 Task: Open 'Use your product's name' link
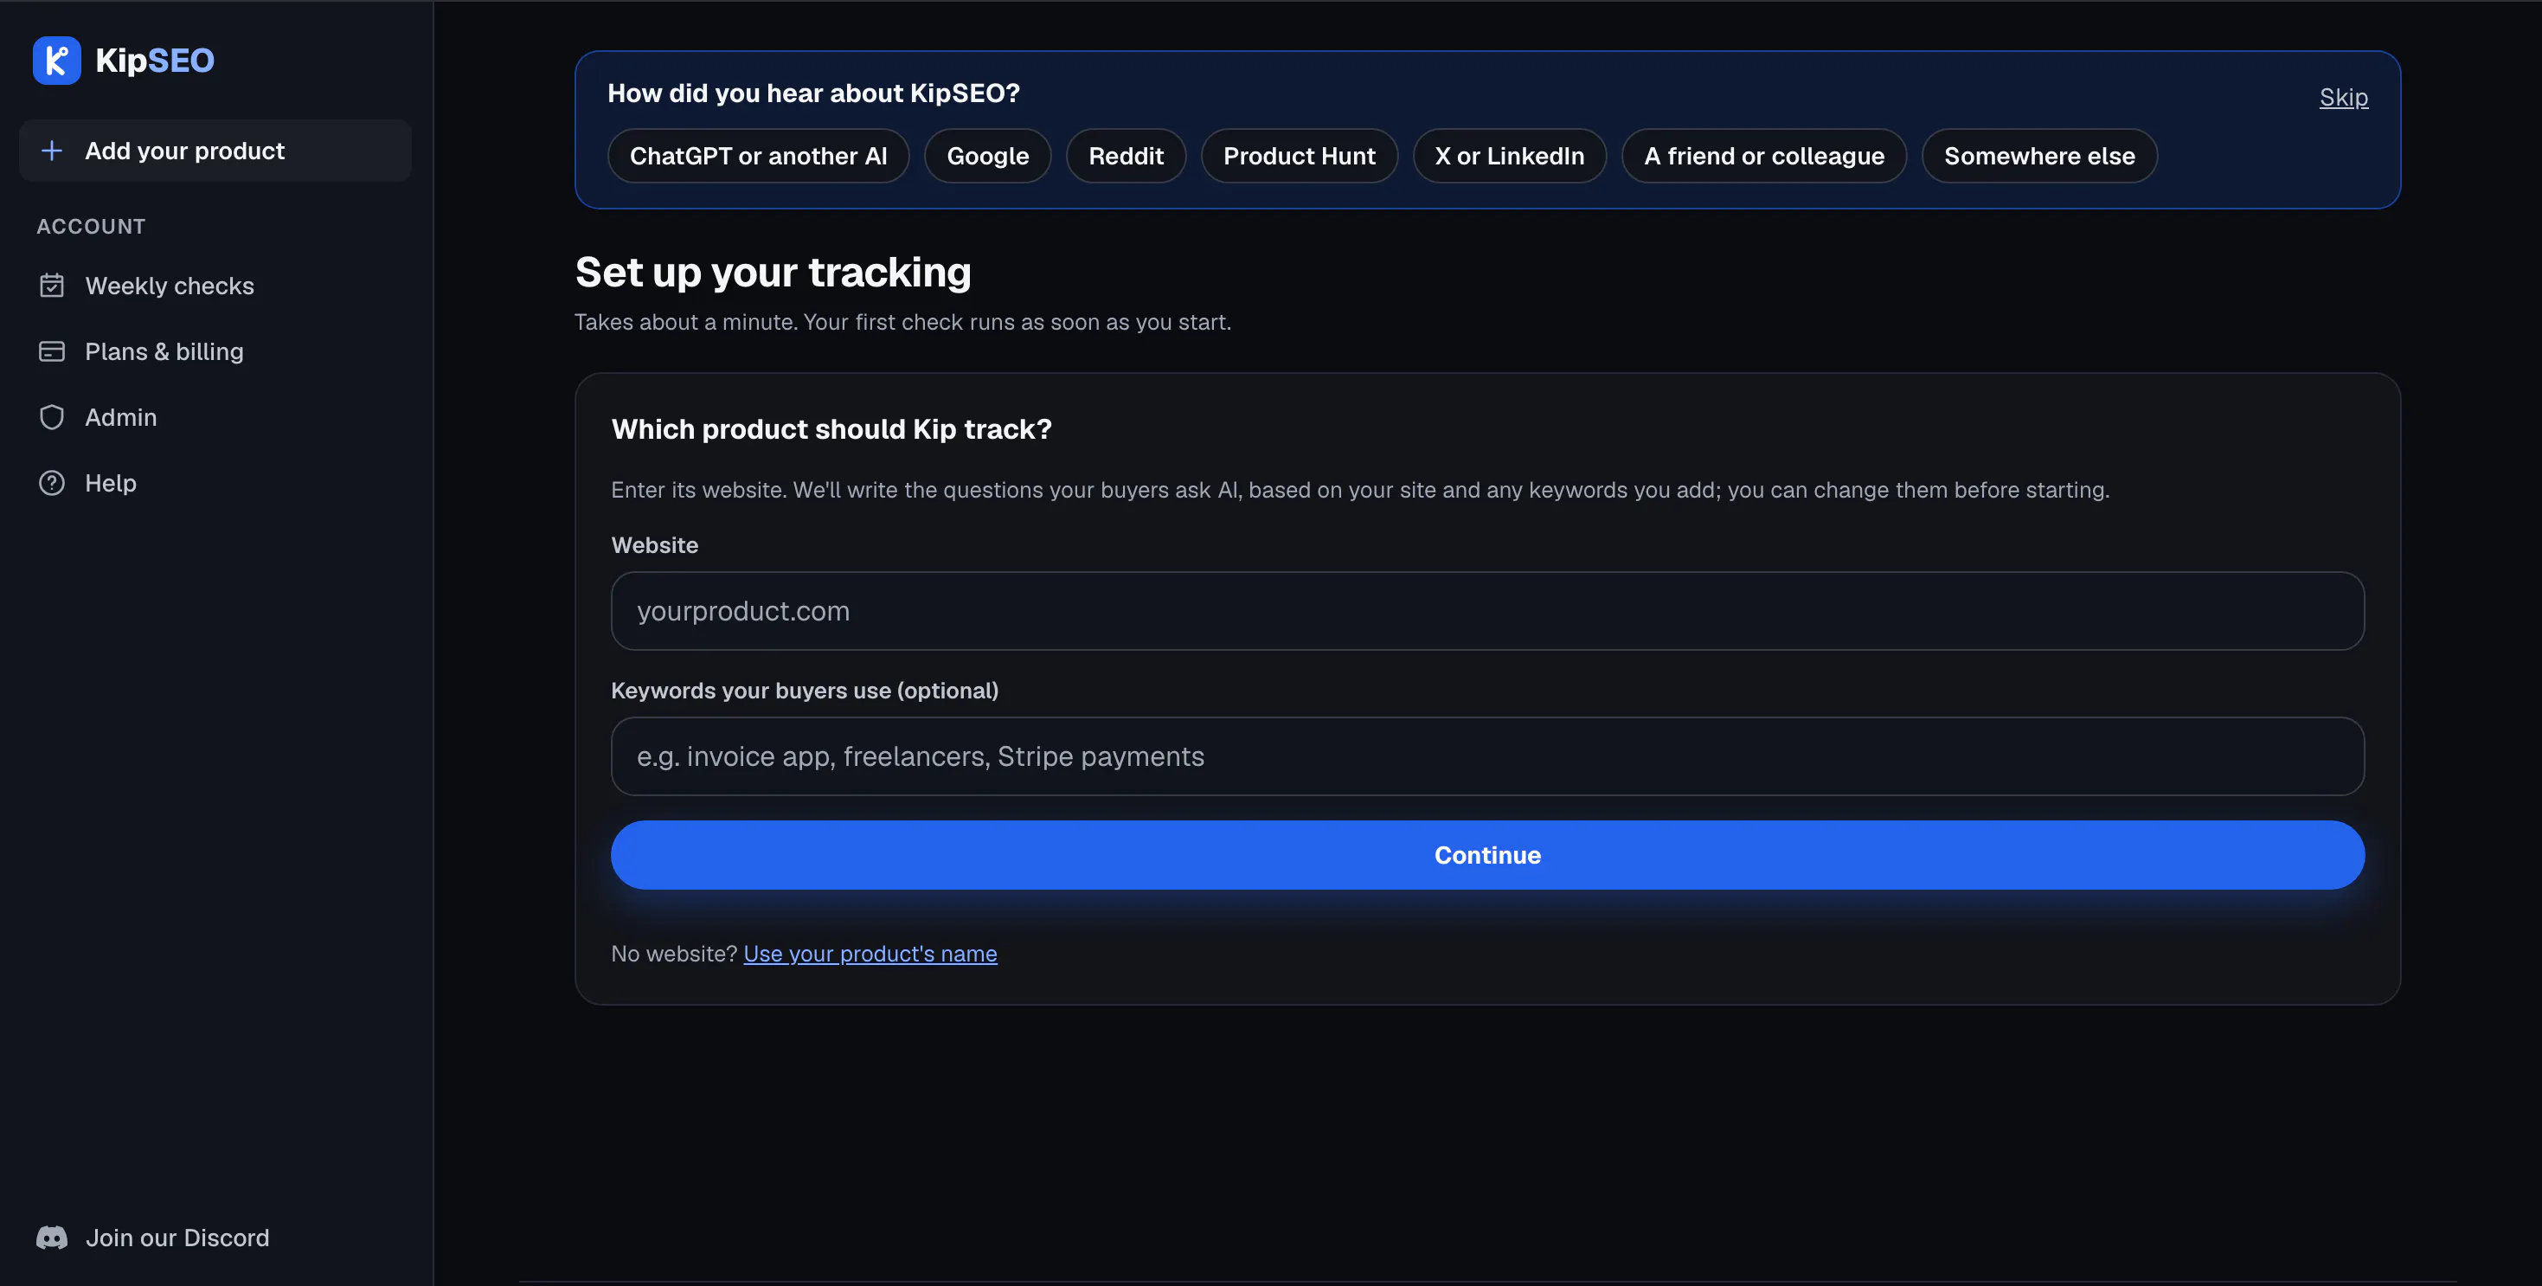(x=870, y=954)
